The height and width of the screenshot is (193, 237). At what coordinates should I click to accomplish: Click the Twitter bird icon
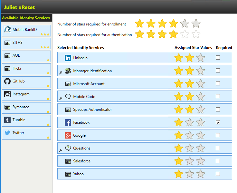coord(7,133)
